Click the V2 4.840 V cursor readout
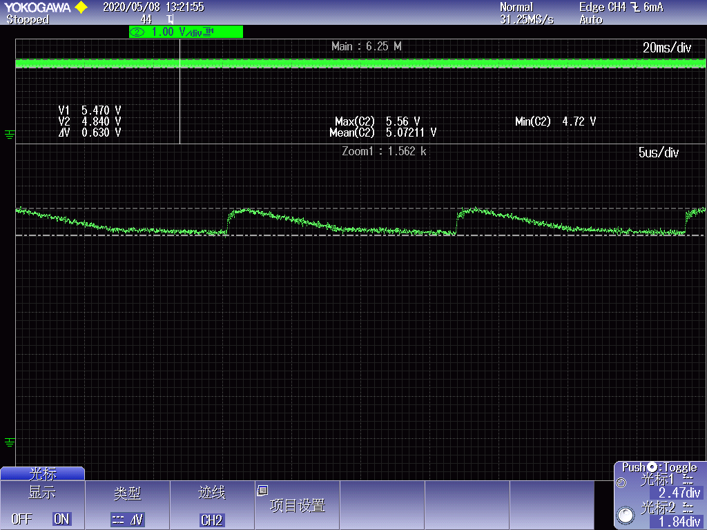Image resolution: width=707 pixels, height=530 pixels. pos(90,121)
